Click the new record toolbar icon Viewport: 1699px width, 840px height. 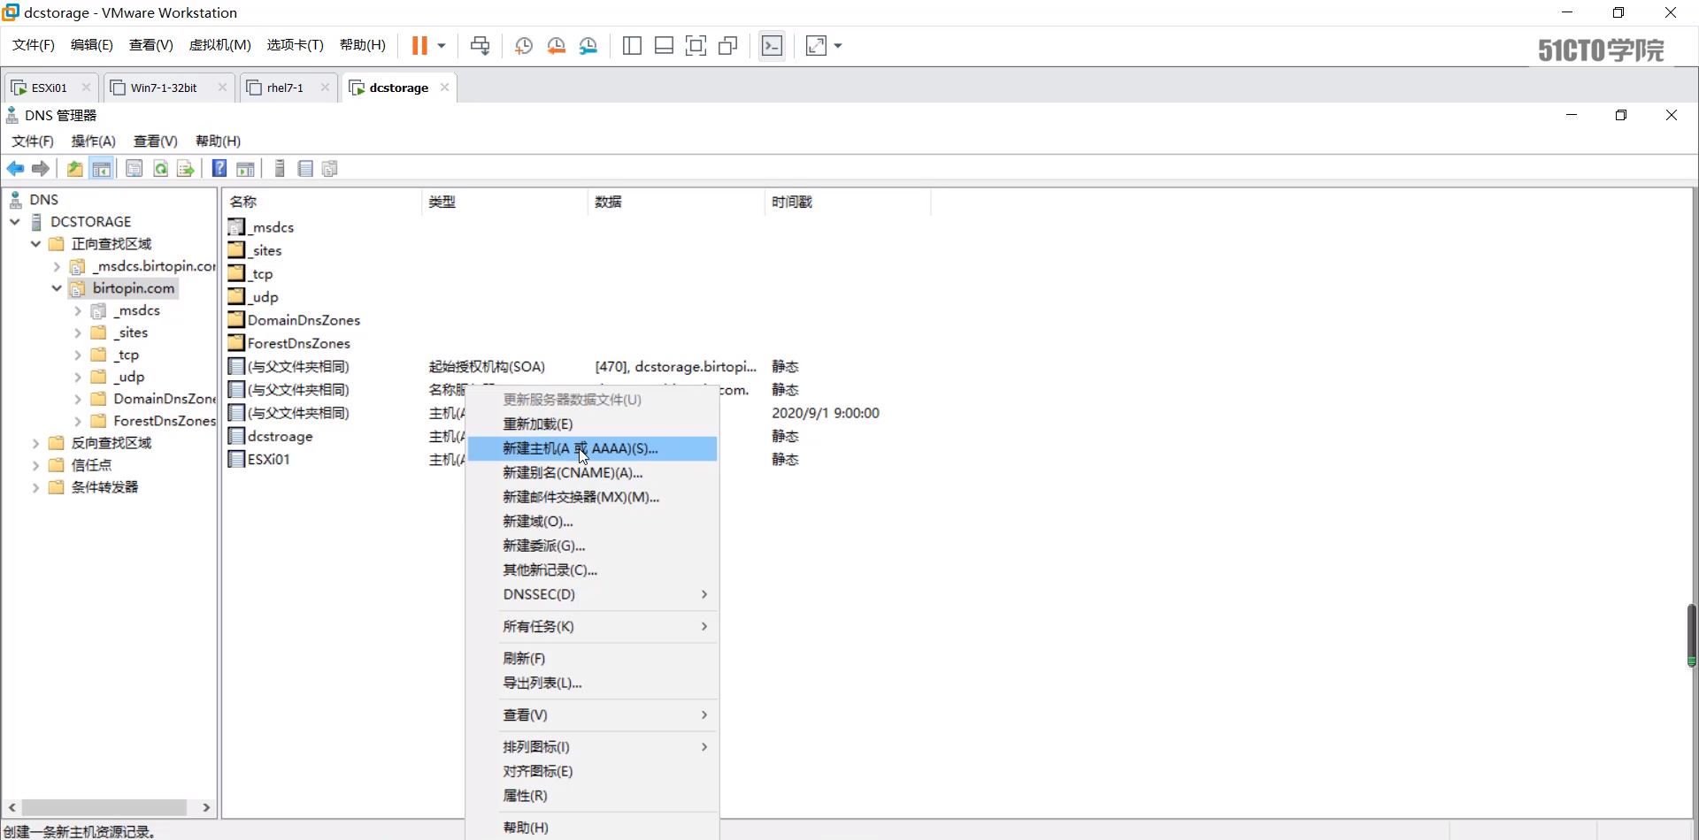(x=330, y=169)
